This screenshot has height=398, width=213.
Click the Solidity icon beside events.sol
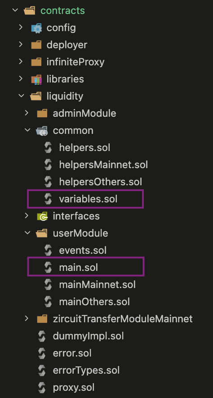tap(48, 250)
